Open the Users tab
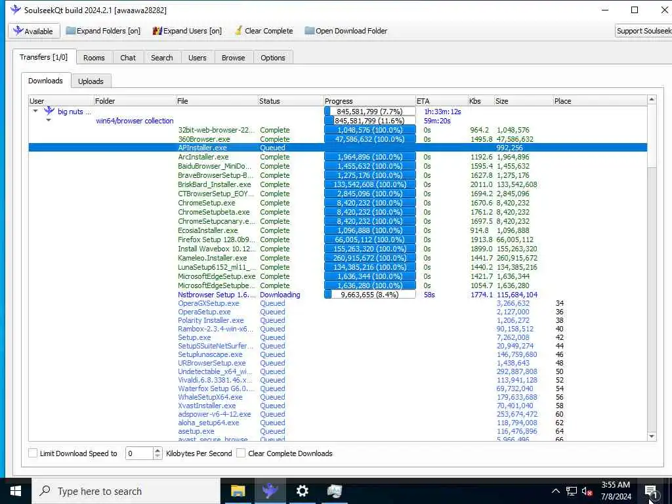Viewport: 672px width, 504px height. (x=197, y=58)
